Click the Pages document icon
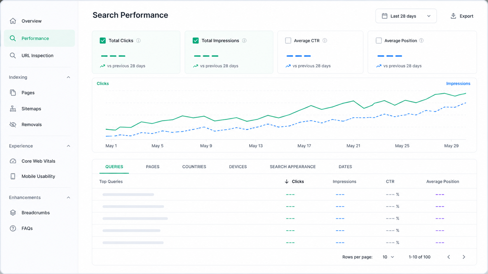This screenshot has width=488, height=274. 13,93
